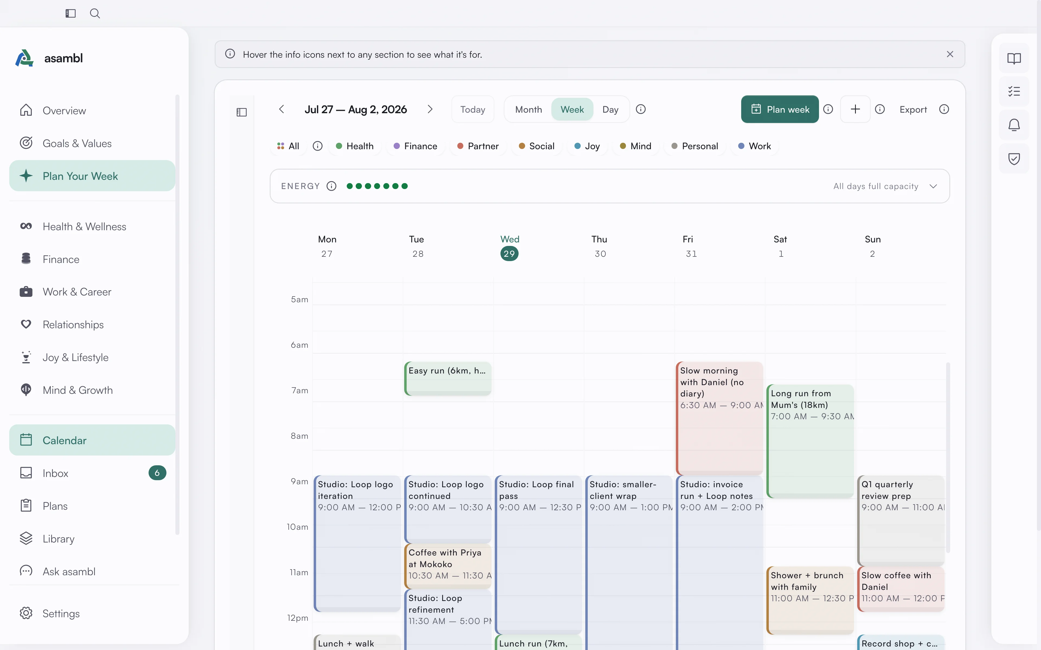Open Slow morning with Daniel event

719,418
